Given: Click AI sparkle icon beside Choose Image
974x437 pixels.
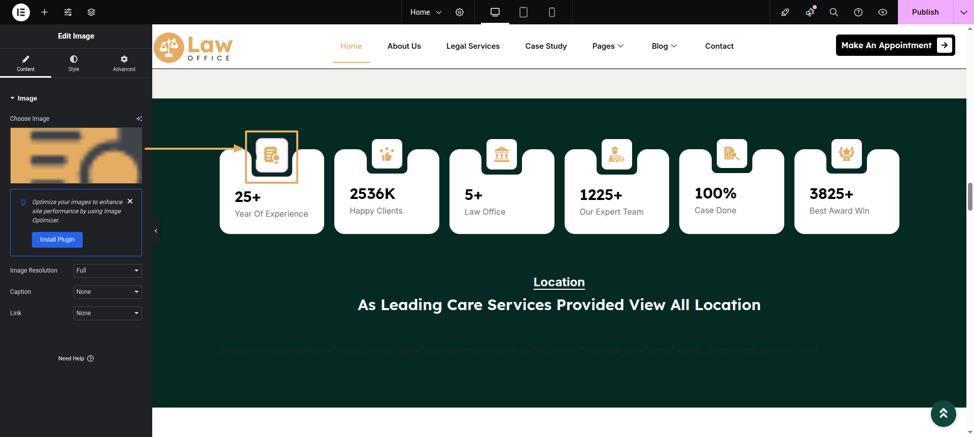Looking at the screenshot, I should pyautogui.click(x=139, y=119).
